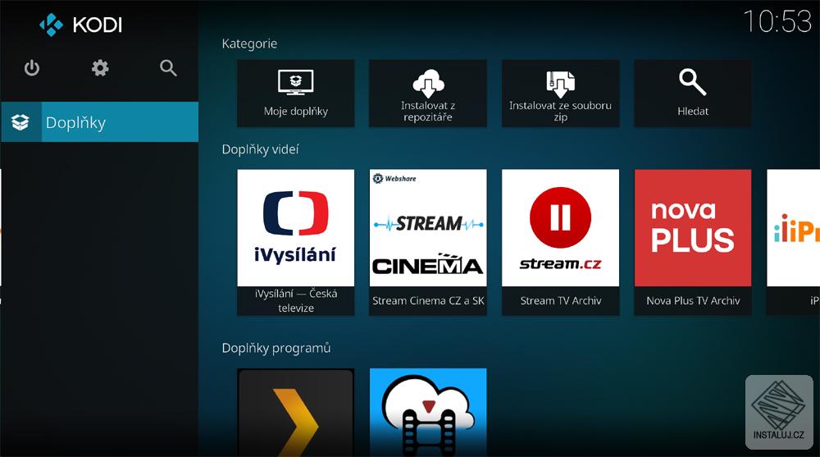This screenshot has width=820, height=457.
Task: Click the Doplňky box icon in sidebar
Action: tap(20, 122)
